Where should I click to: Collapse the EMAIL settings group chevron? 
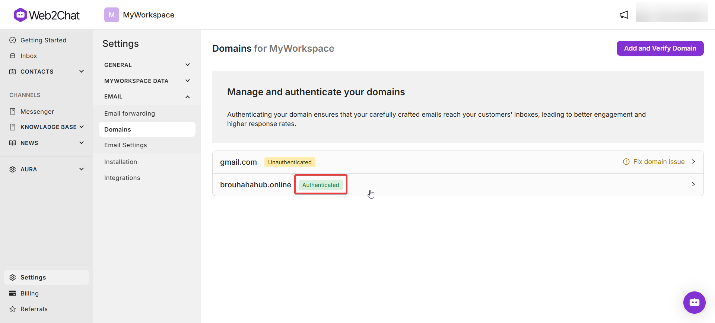click(188, 97)
